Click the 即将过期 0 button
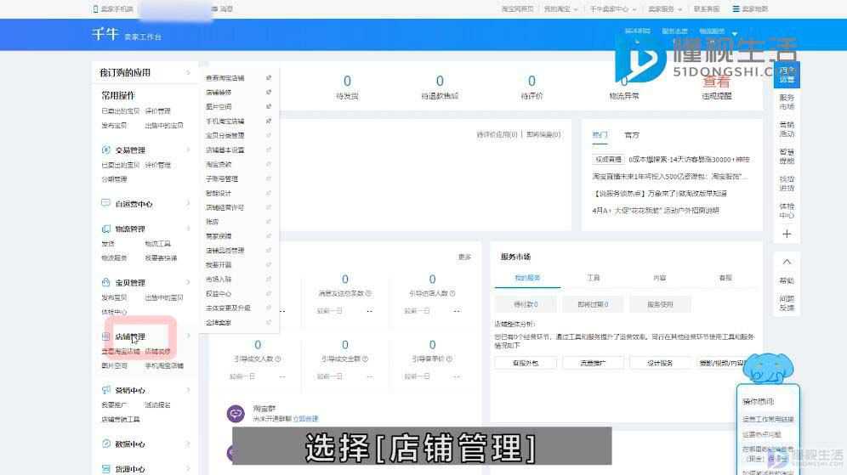847x475 pixels. pyautogui.click(x=593, y=304)
